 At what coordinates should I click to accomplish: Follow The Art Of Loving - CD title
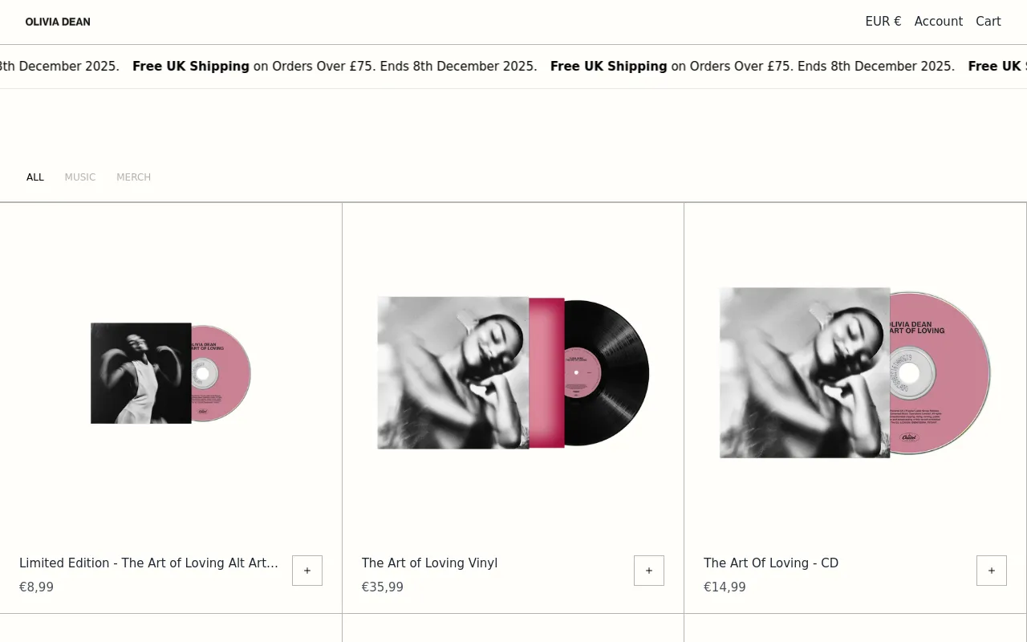click(770, 563)
